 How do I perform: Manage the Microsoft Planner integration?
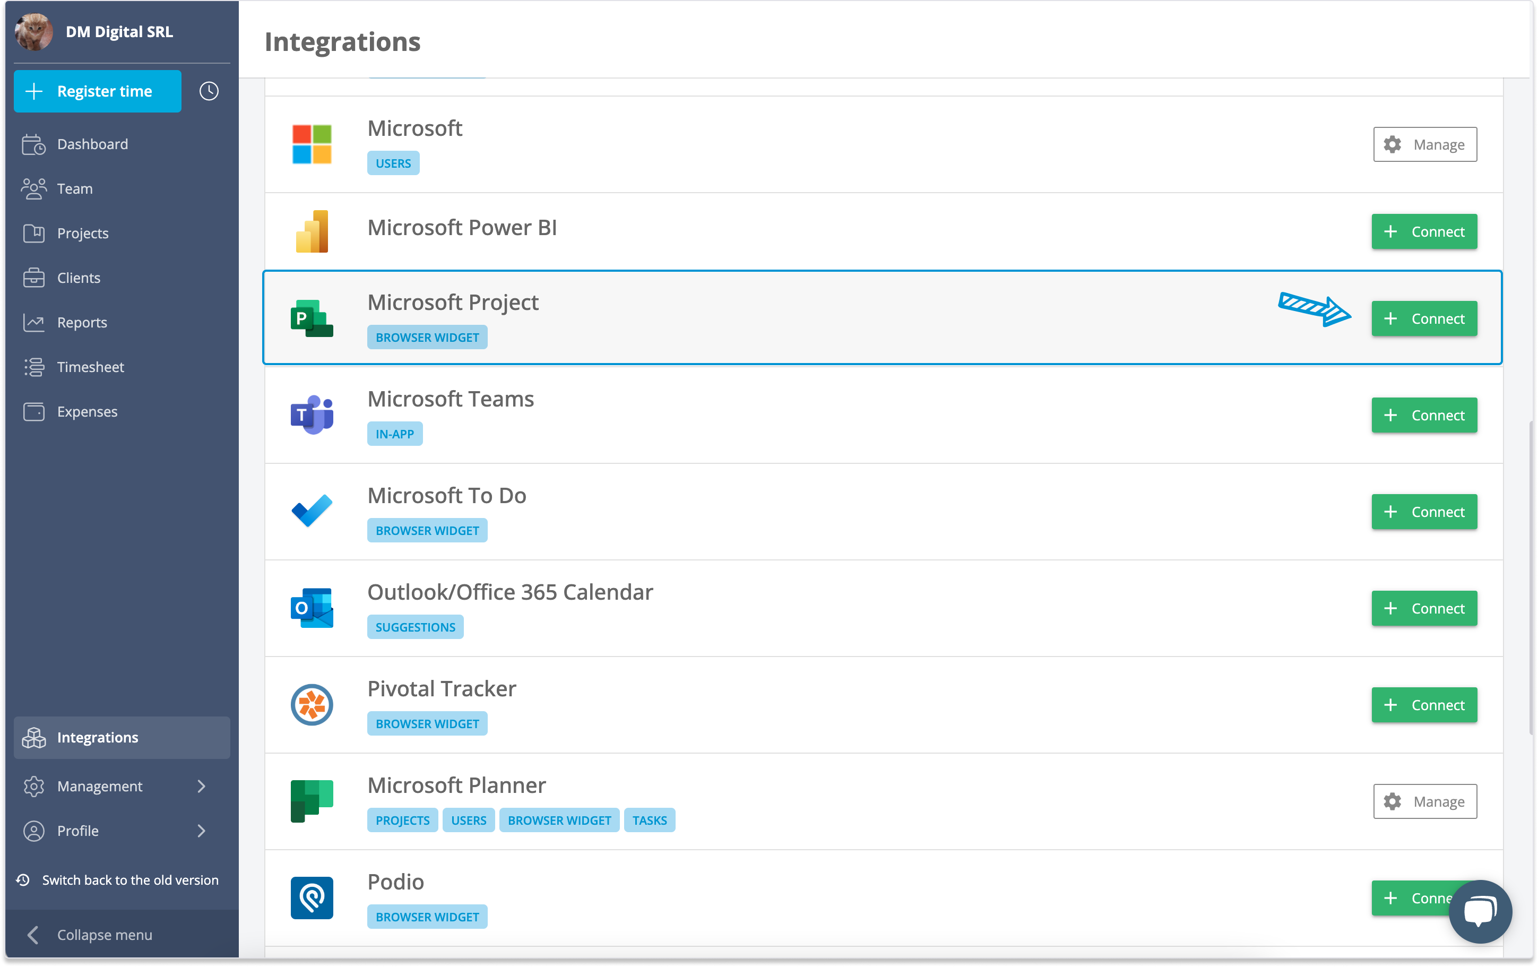click(1425, 801)
